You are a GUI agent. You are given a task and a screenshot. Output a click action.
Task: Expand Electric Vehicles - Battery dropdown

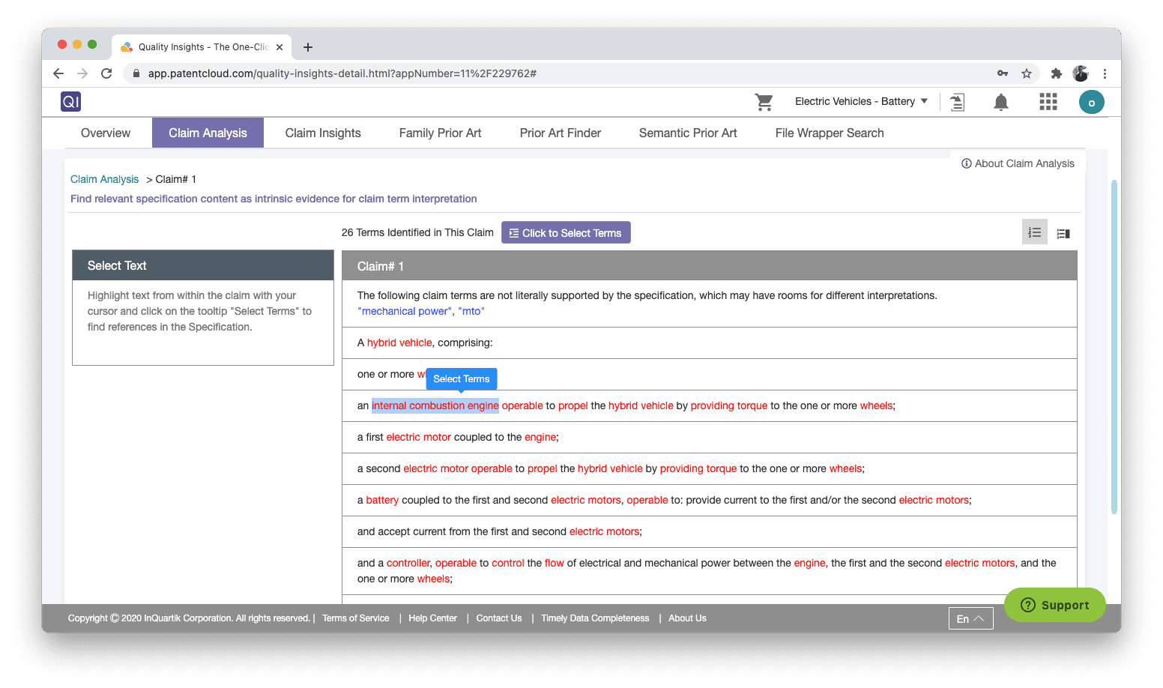pos(861,101)
